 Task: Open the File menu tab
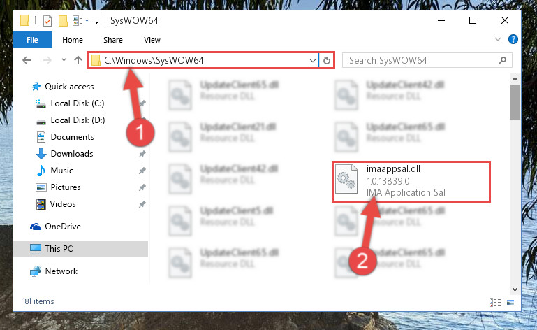(x=33, y=40)
